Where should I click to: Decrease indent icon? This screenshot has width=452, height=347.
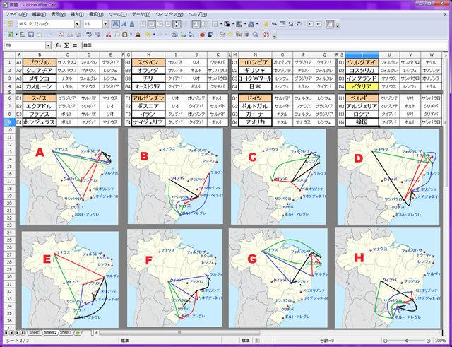pos(311,24)
